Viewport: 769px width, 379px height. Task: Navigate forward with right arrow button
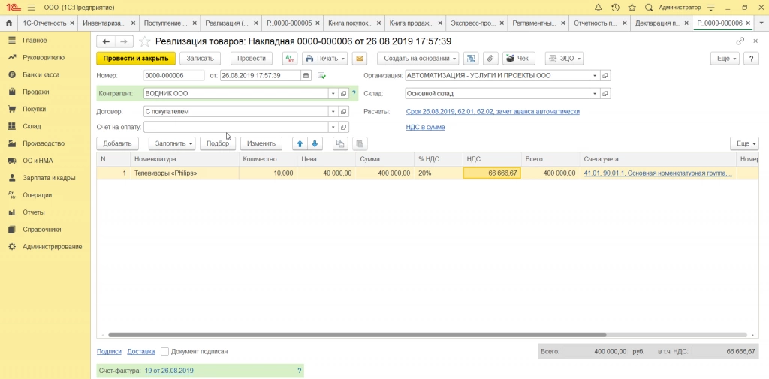[124, 42]
